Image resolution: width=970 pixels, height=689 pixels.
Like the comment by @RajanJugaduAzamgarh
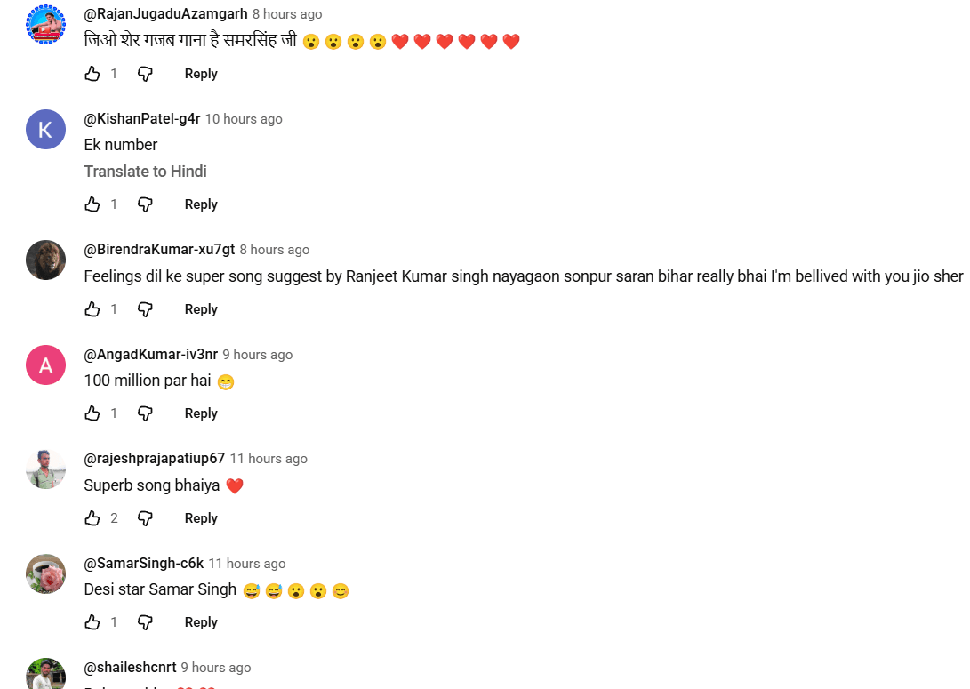click(92, 74)
